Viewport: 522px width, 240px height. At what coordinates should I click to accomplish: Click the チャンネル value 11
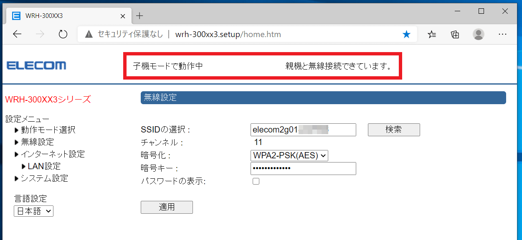click(x=258, y=142)
